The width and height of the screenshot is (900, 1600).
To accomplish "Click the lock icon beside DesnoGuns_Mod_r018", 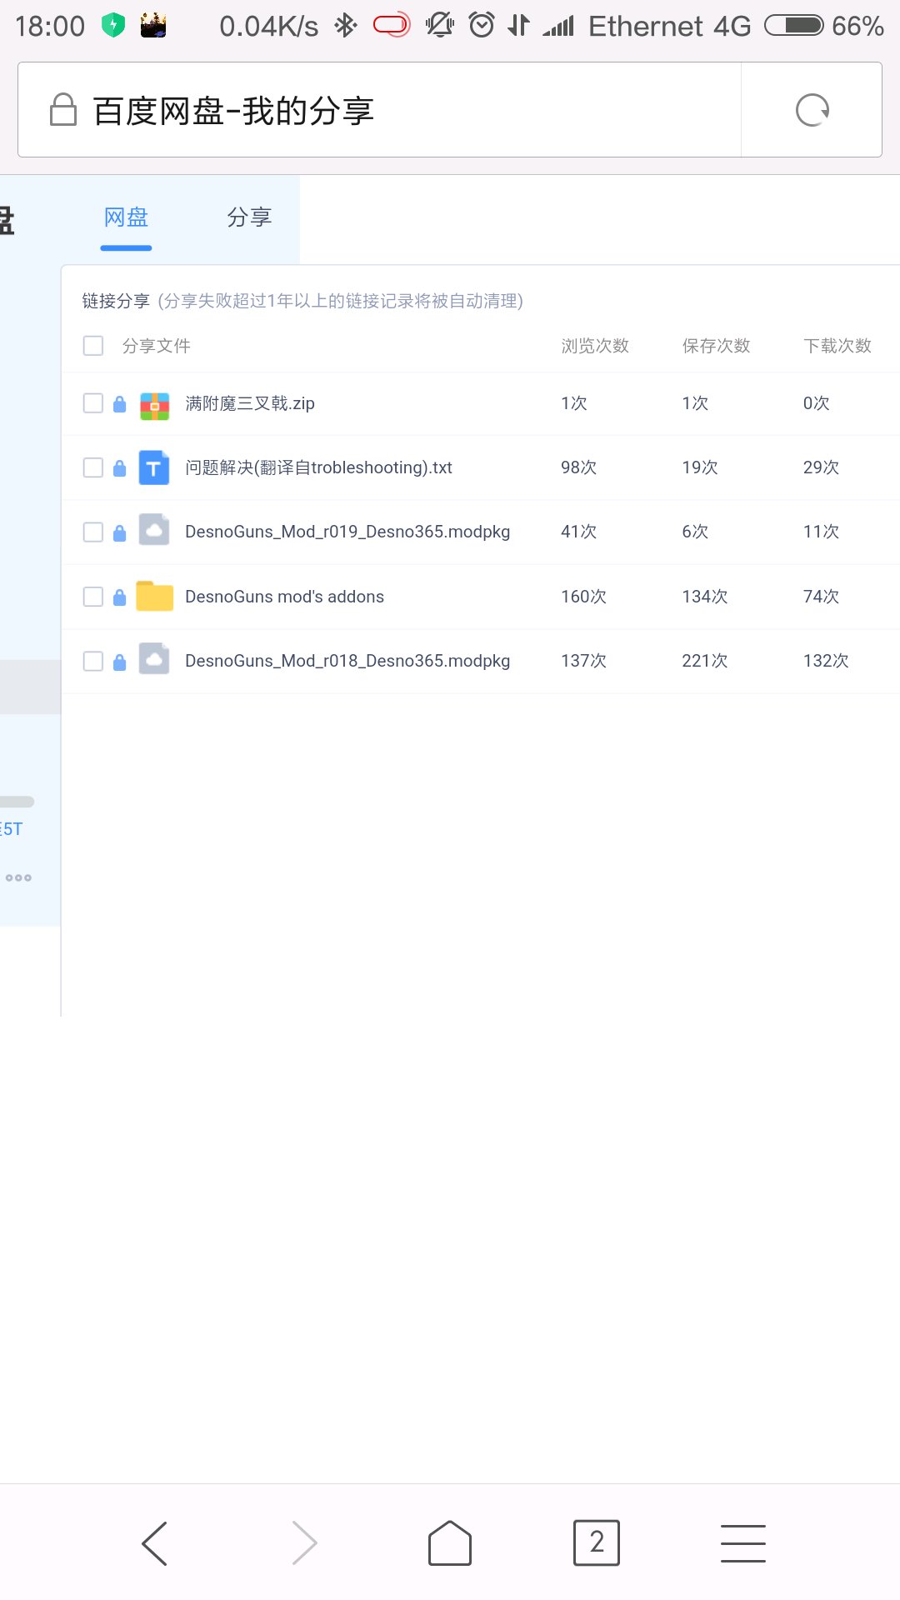I will (119, 662).
